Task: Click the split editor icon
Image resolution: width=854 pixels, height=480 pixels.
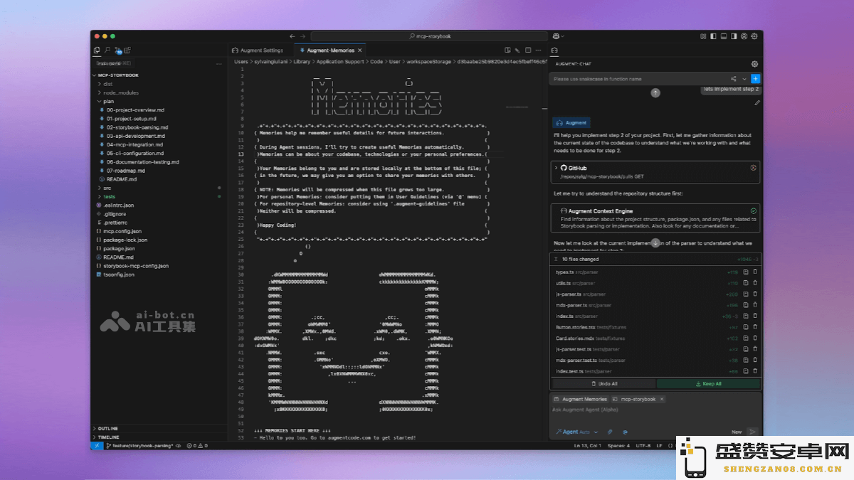Action: [527, 50]
